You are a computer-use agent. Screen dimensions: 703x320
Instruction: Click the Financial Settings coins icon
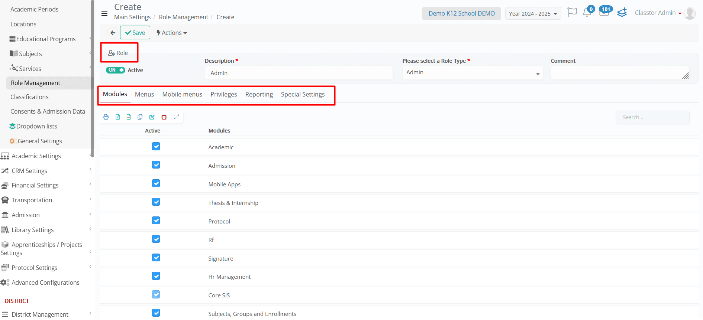tap(5, 185)
